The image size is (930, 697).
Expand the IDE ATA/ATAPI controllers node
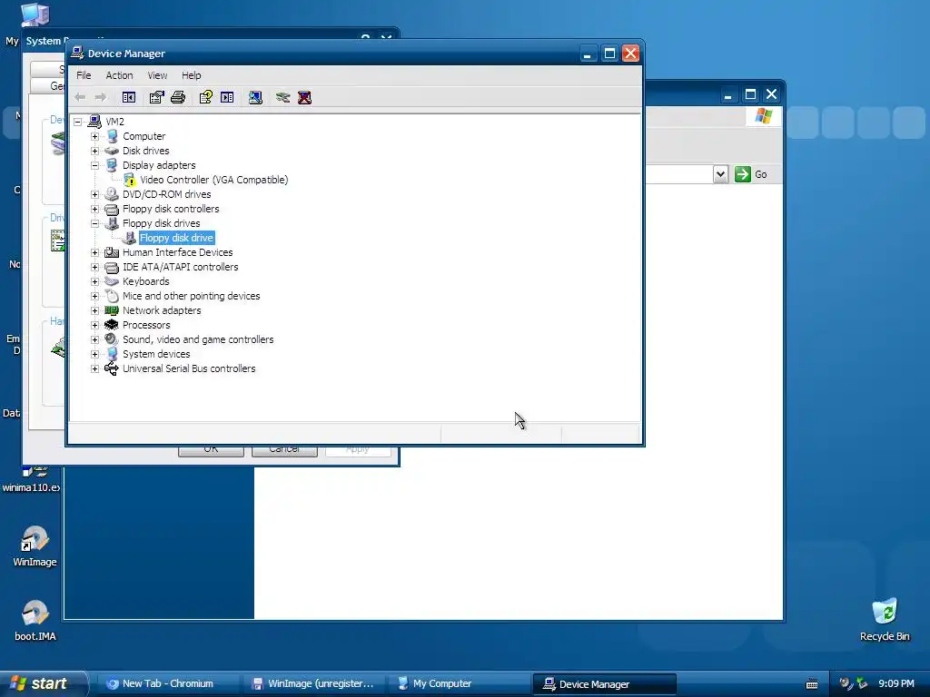pyautogui.click(x=94, y=268)
